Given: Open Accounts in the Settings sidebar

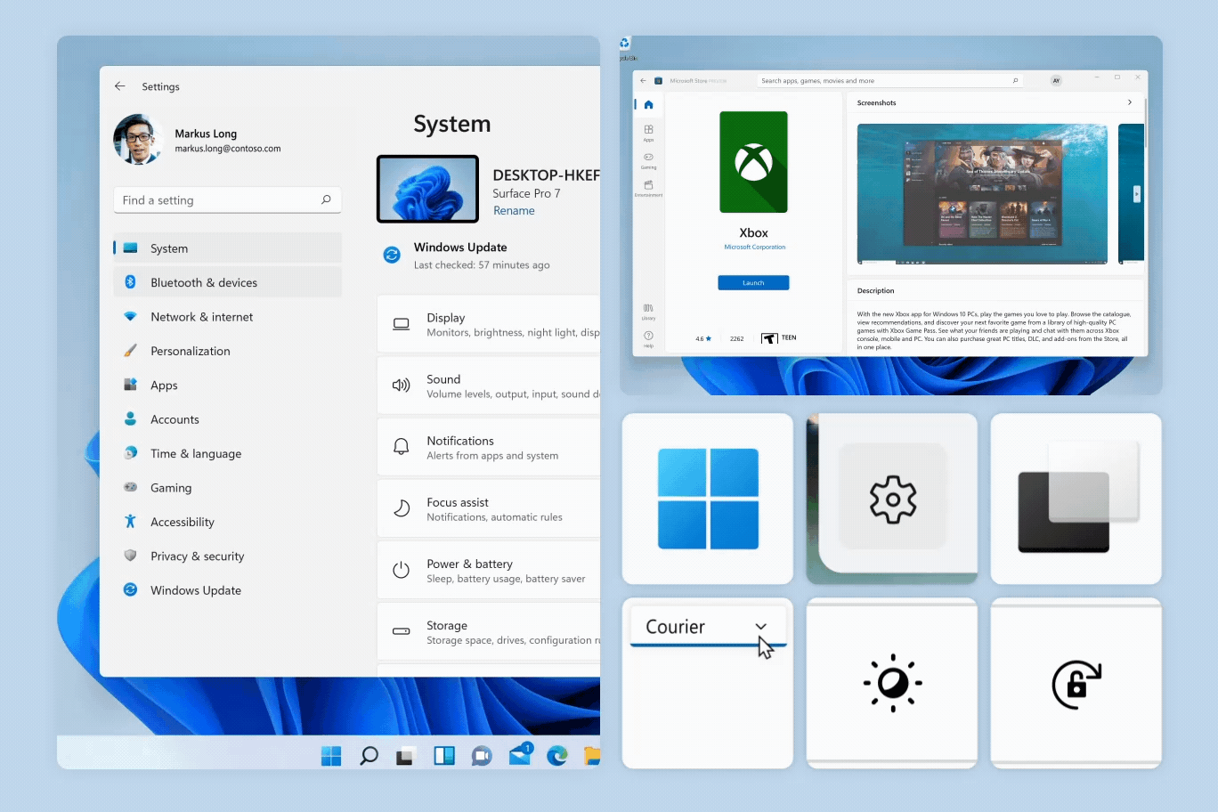Looking at the screenshot, I should pyautogui.click(x=175, y=419).
